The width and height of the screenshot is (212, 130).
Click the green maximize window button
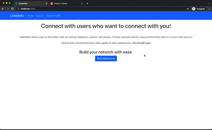click(10, 3)
